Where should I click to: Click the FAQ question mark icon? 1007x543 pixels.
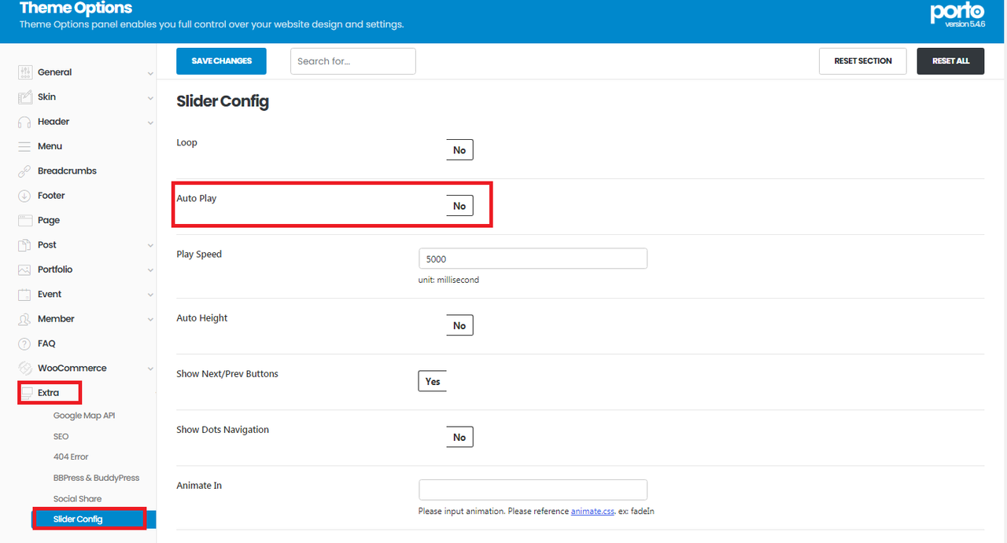click(x=24, y=343)
